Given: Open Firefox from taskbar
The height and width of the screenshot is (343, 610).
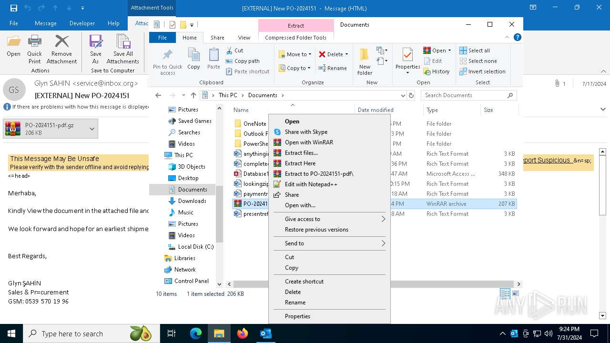Looking at the screenshot, I should coord(243,333).
